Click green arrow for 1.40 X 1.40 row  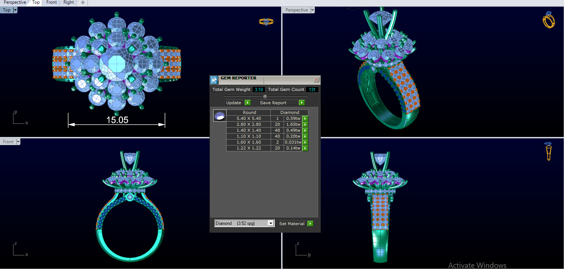(x=305, y=131)
